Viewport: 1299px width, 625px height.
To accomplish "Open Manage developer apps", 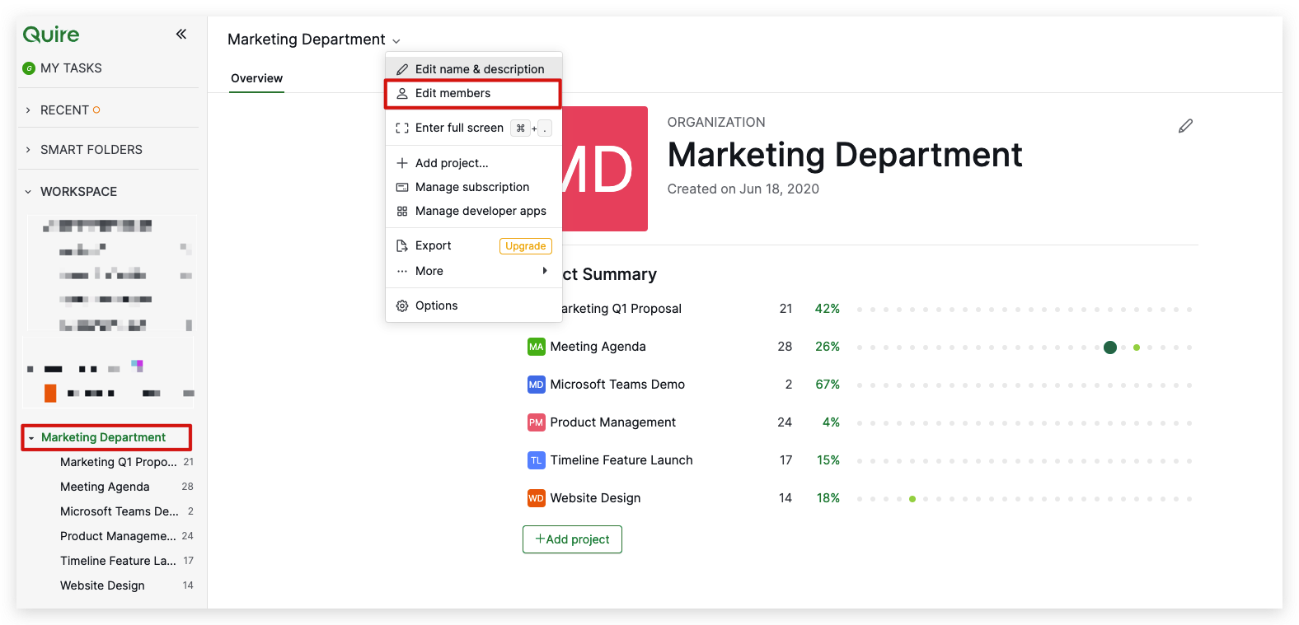I will [474, 211].
